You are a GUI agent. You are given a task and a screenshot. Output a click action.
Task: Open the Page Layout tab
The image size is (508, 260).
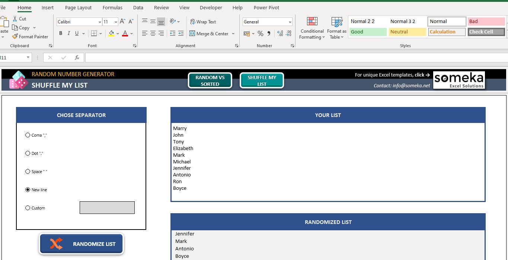pyautogui.click(x=78, y=7)
